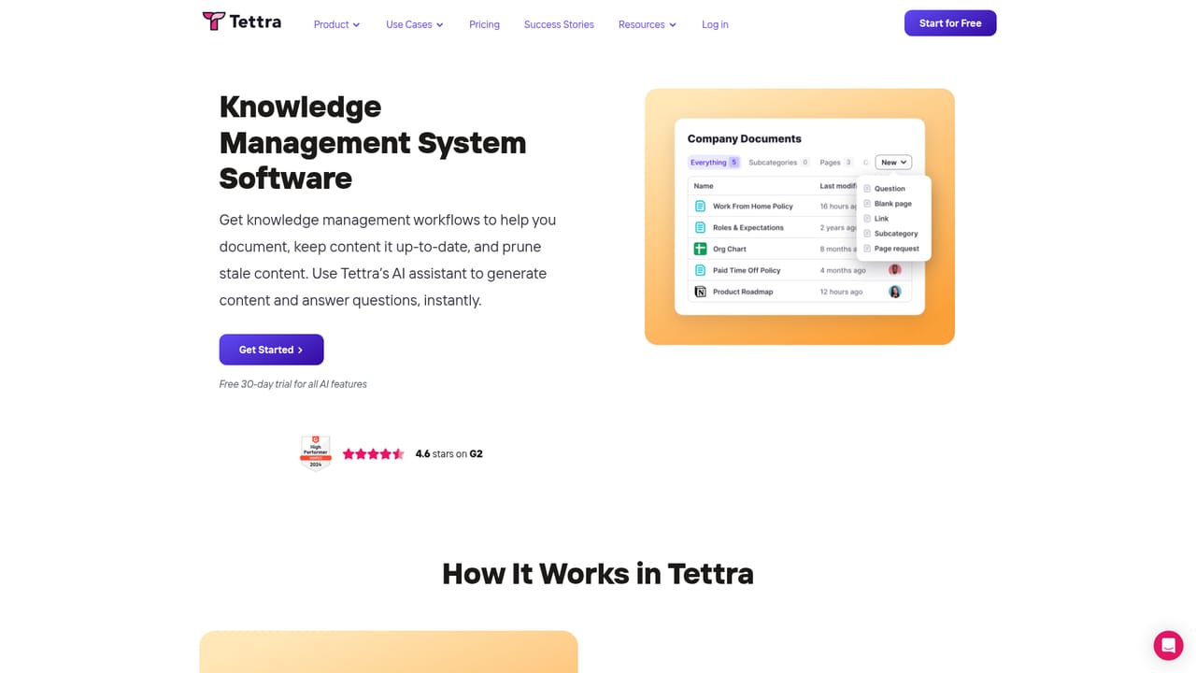Click the Free 30-day trial note
Image resolution: width=1196 pixels, height=673 pixels.
coord(293,384)
